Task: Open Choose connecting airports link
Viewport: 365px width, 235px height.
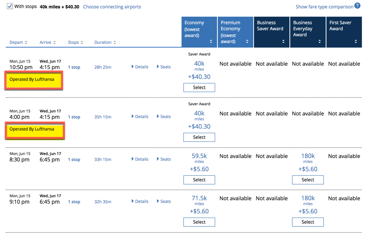Action: point(112,7)
